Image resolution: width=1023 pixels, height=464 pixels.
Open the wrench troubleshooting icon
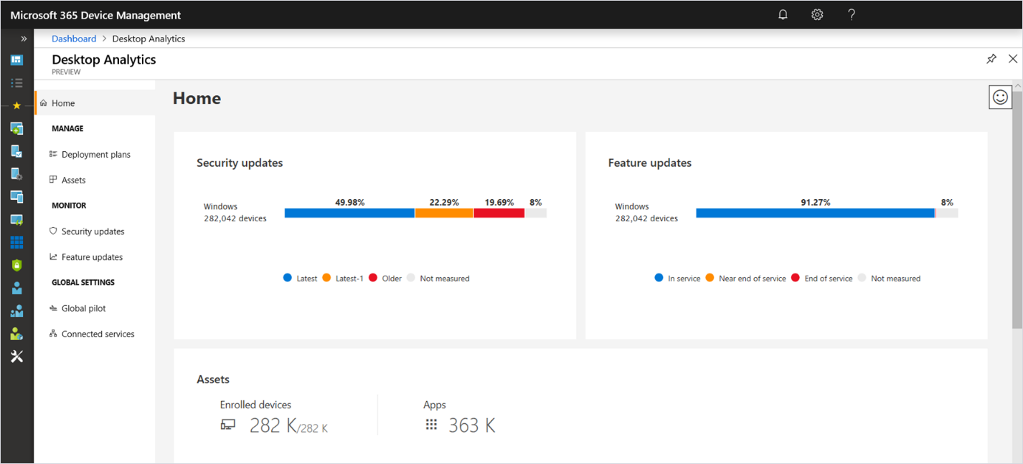[16, 357]
